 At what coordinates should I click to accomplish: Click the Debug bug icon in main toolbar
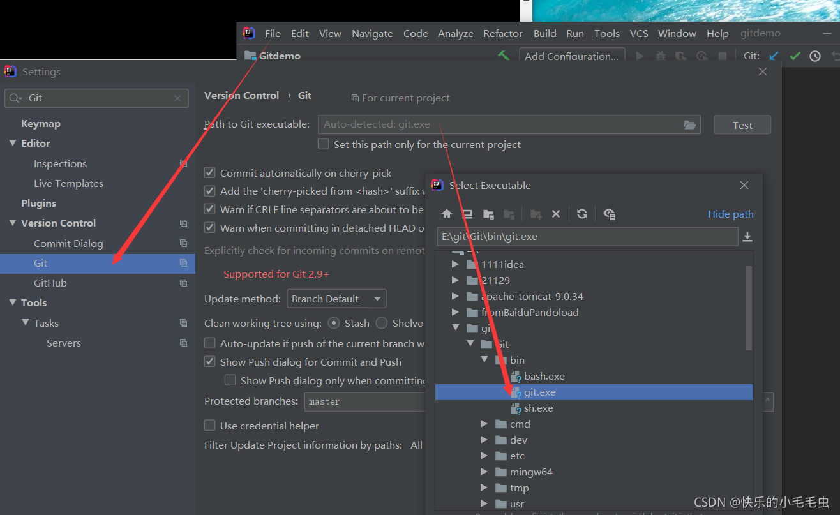[x=661, y=56]
